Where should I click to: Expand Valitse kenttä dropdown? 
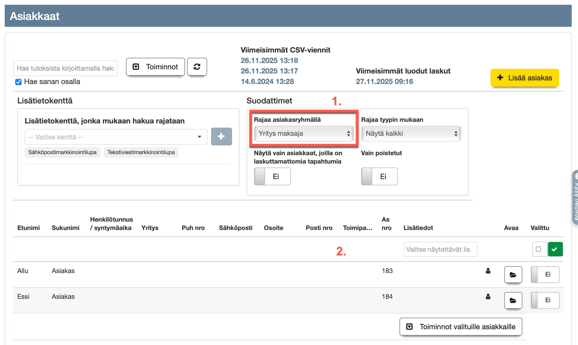[116, 137]
